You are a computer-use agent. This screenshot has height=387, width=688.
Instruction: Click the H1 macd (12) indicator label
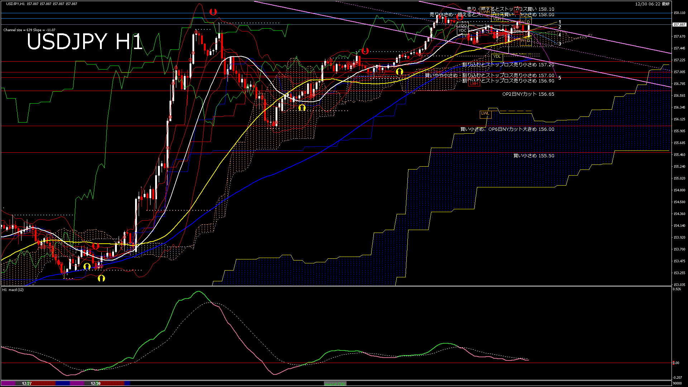[13, 290]
